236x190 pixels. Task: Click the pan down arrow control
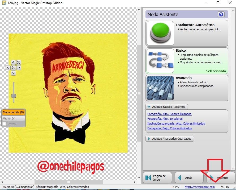pos(13,73)
